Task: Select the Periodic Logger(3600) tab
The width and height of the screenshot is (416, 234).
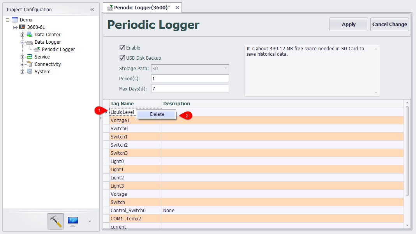Action: coord(142,7)
